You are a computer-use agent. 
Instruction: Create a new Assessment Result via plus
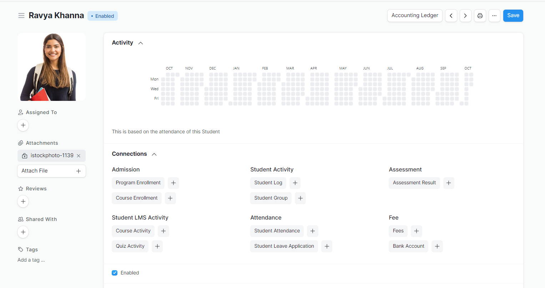448,183
